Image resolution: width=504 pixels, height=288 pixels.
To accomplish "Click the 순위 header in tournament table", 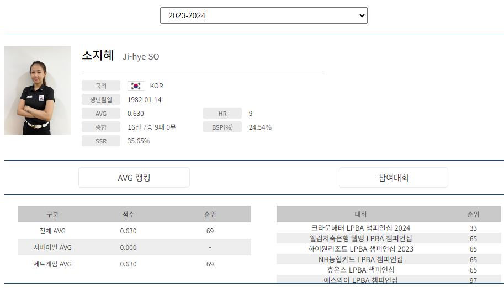I will tap(473, 215).
